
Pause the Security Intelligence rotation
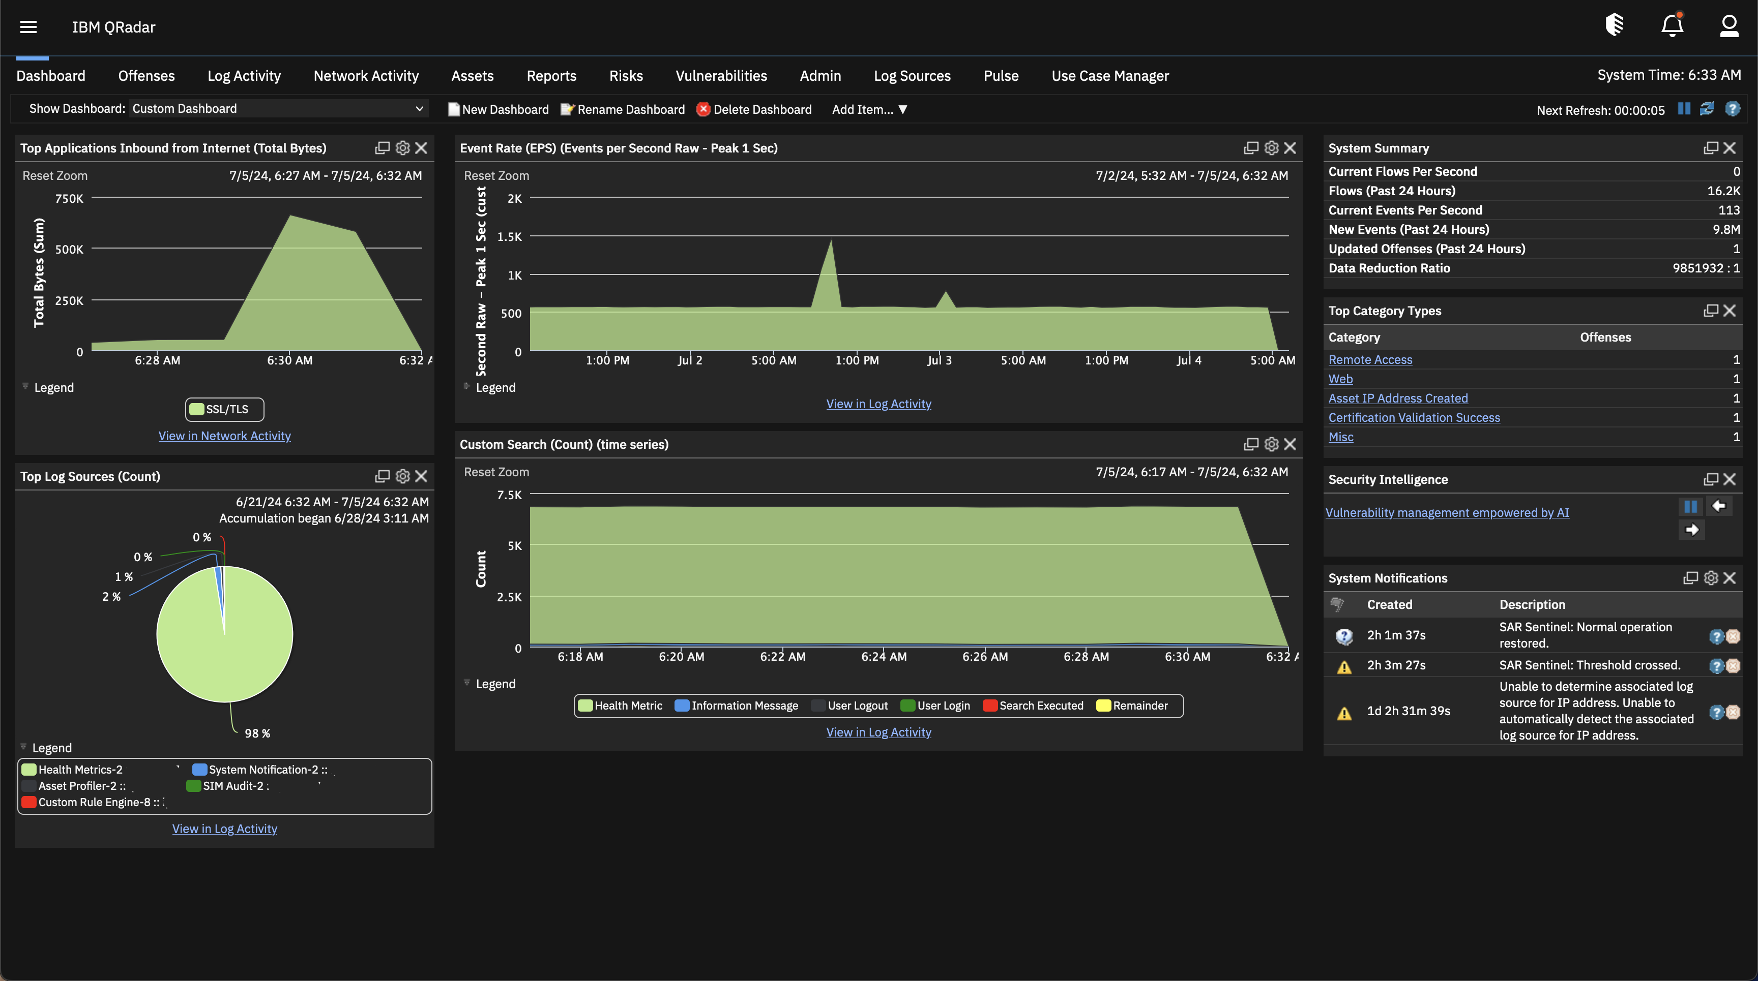pos(1691,506)
